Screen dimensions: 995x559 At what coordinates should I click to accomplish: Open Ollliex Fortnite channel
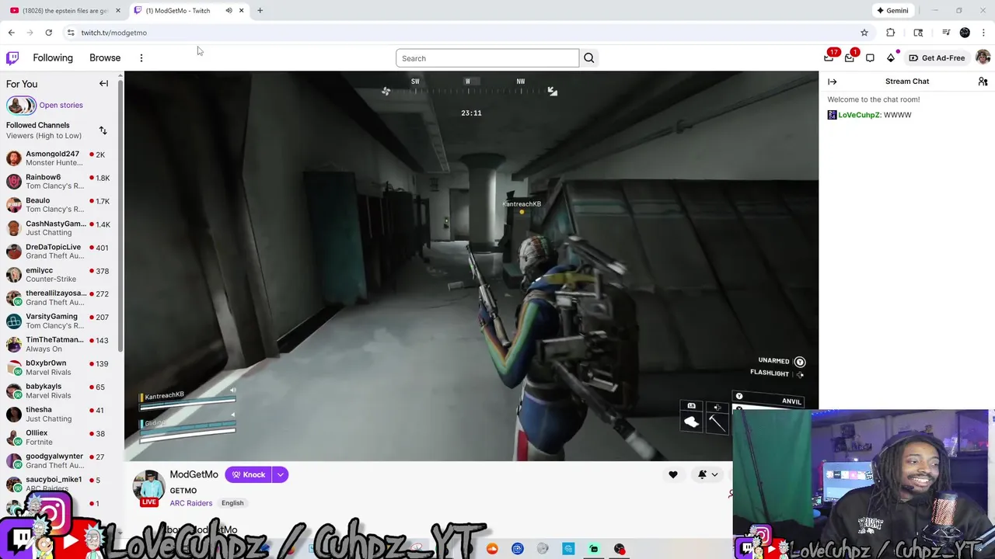pyautogui.click(x=61, y=438)
